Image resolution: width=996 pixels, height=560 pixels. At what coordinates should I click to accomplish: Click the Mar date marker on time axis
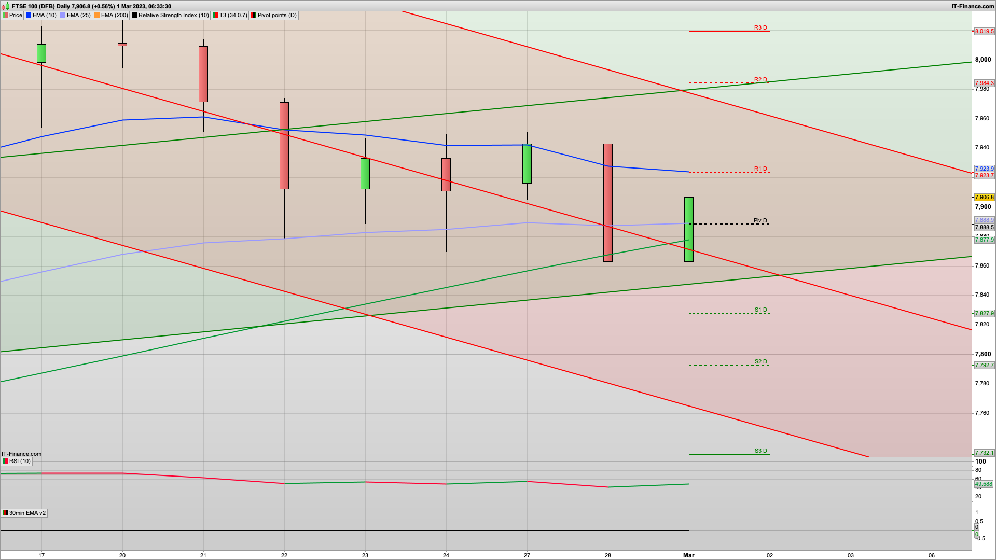pyautogui.click(x=688, y=555)
